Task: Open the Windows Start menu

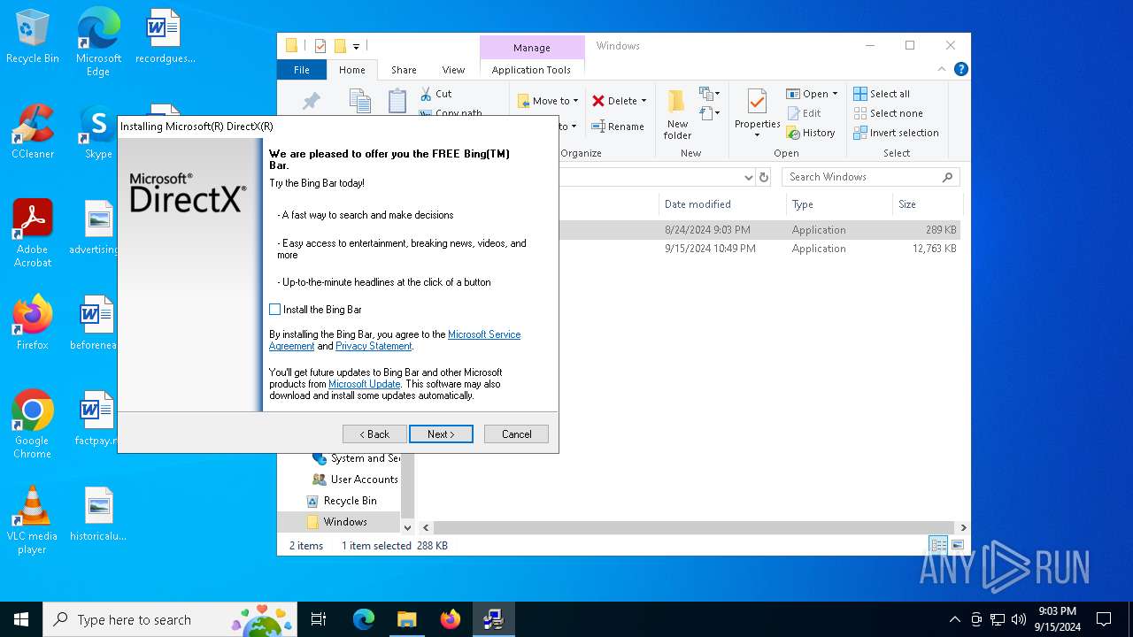Action: click(21, 619)
